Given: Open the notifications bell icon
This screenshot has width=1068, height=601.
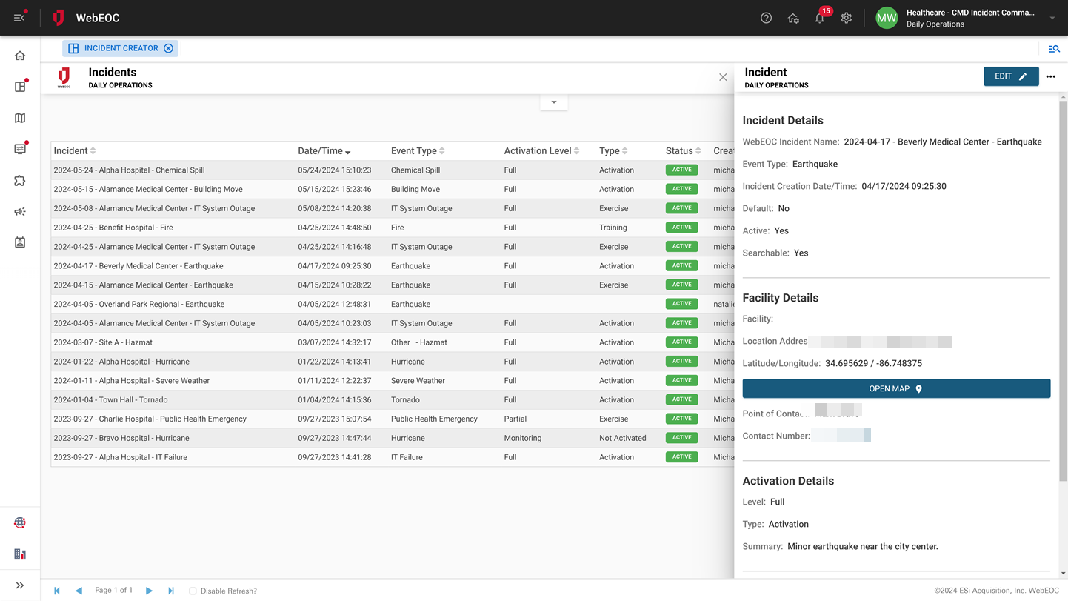Looking at the screenshot, I should (x=819, y=19).
